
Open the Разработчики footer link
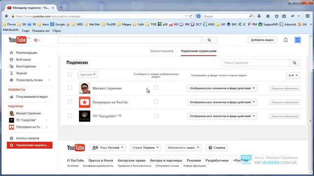217,160
